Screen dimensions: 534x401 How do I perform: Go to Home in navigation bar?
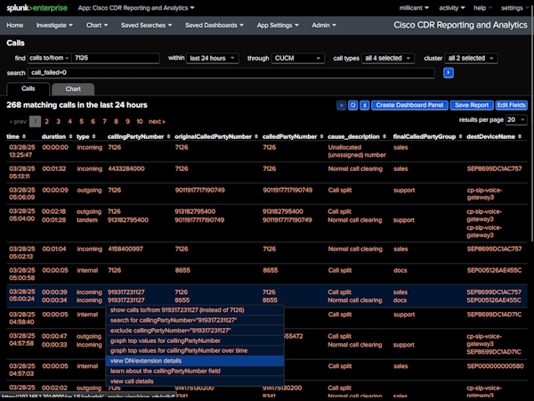point(15,25)
